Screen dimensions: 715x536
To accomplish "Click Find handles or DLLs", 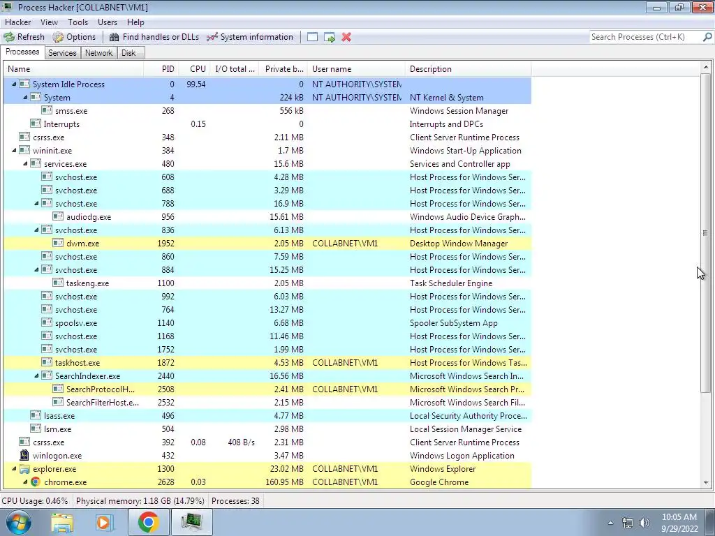I will pos(154,37).
